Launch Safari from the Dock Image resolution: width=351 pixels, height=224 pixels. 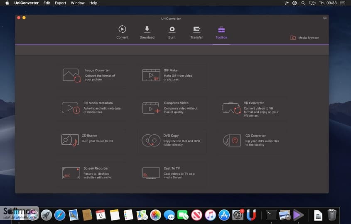point(60,215)
